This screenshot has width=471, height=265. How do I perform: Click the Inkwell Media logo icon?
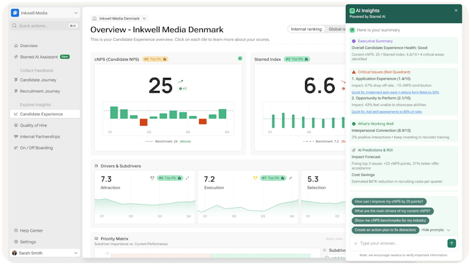point(14,13)
